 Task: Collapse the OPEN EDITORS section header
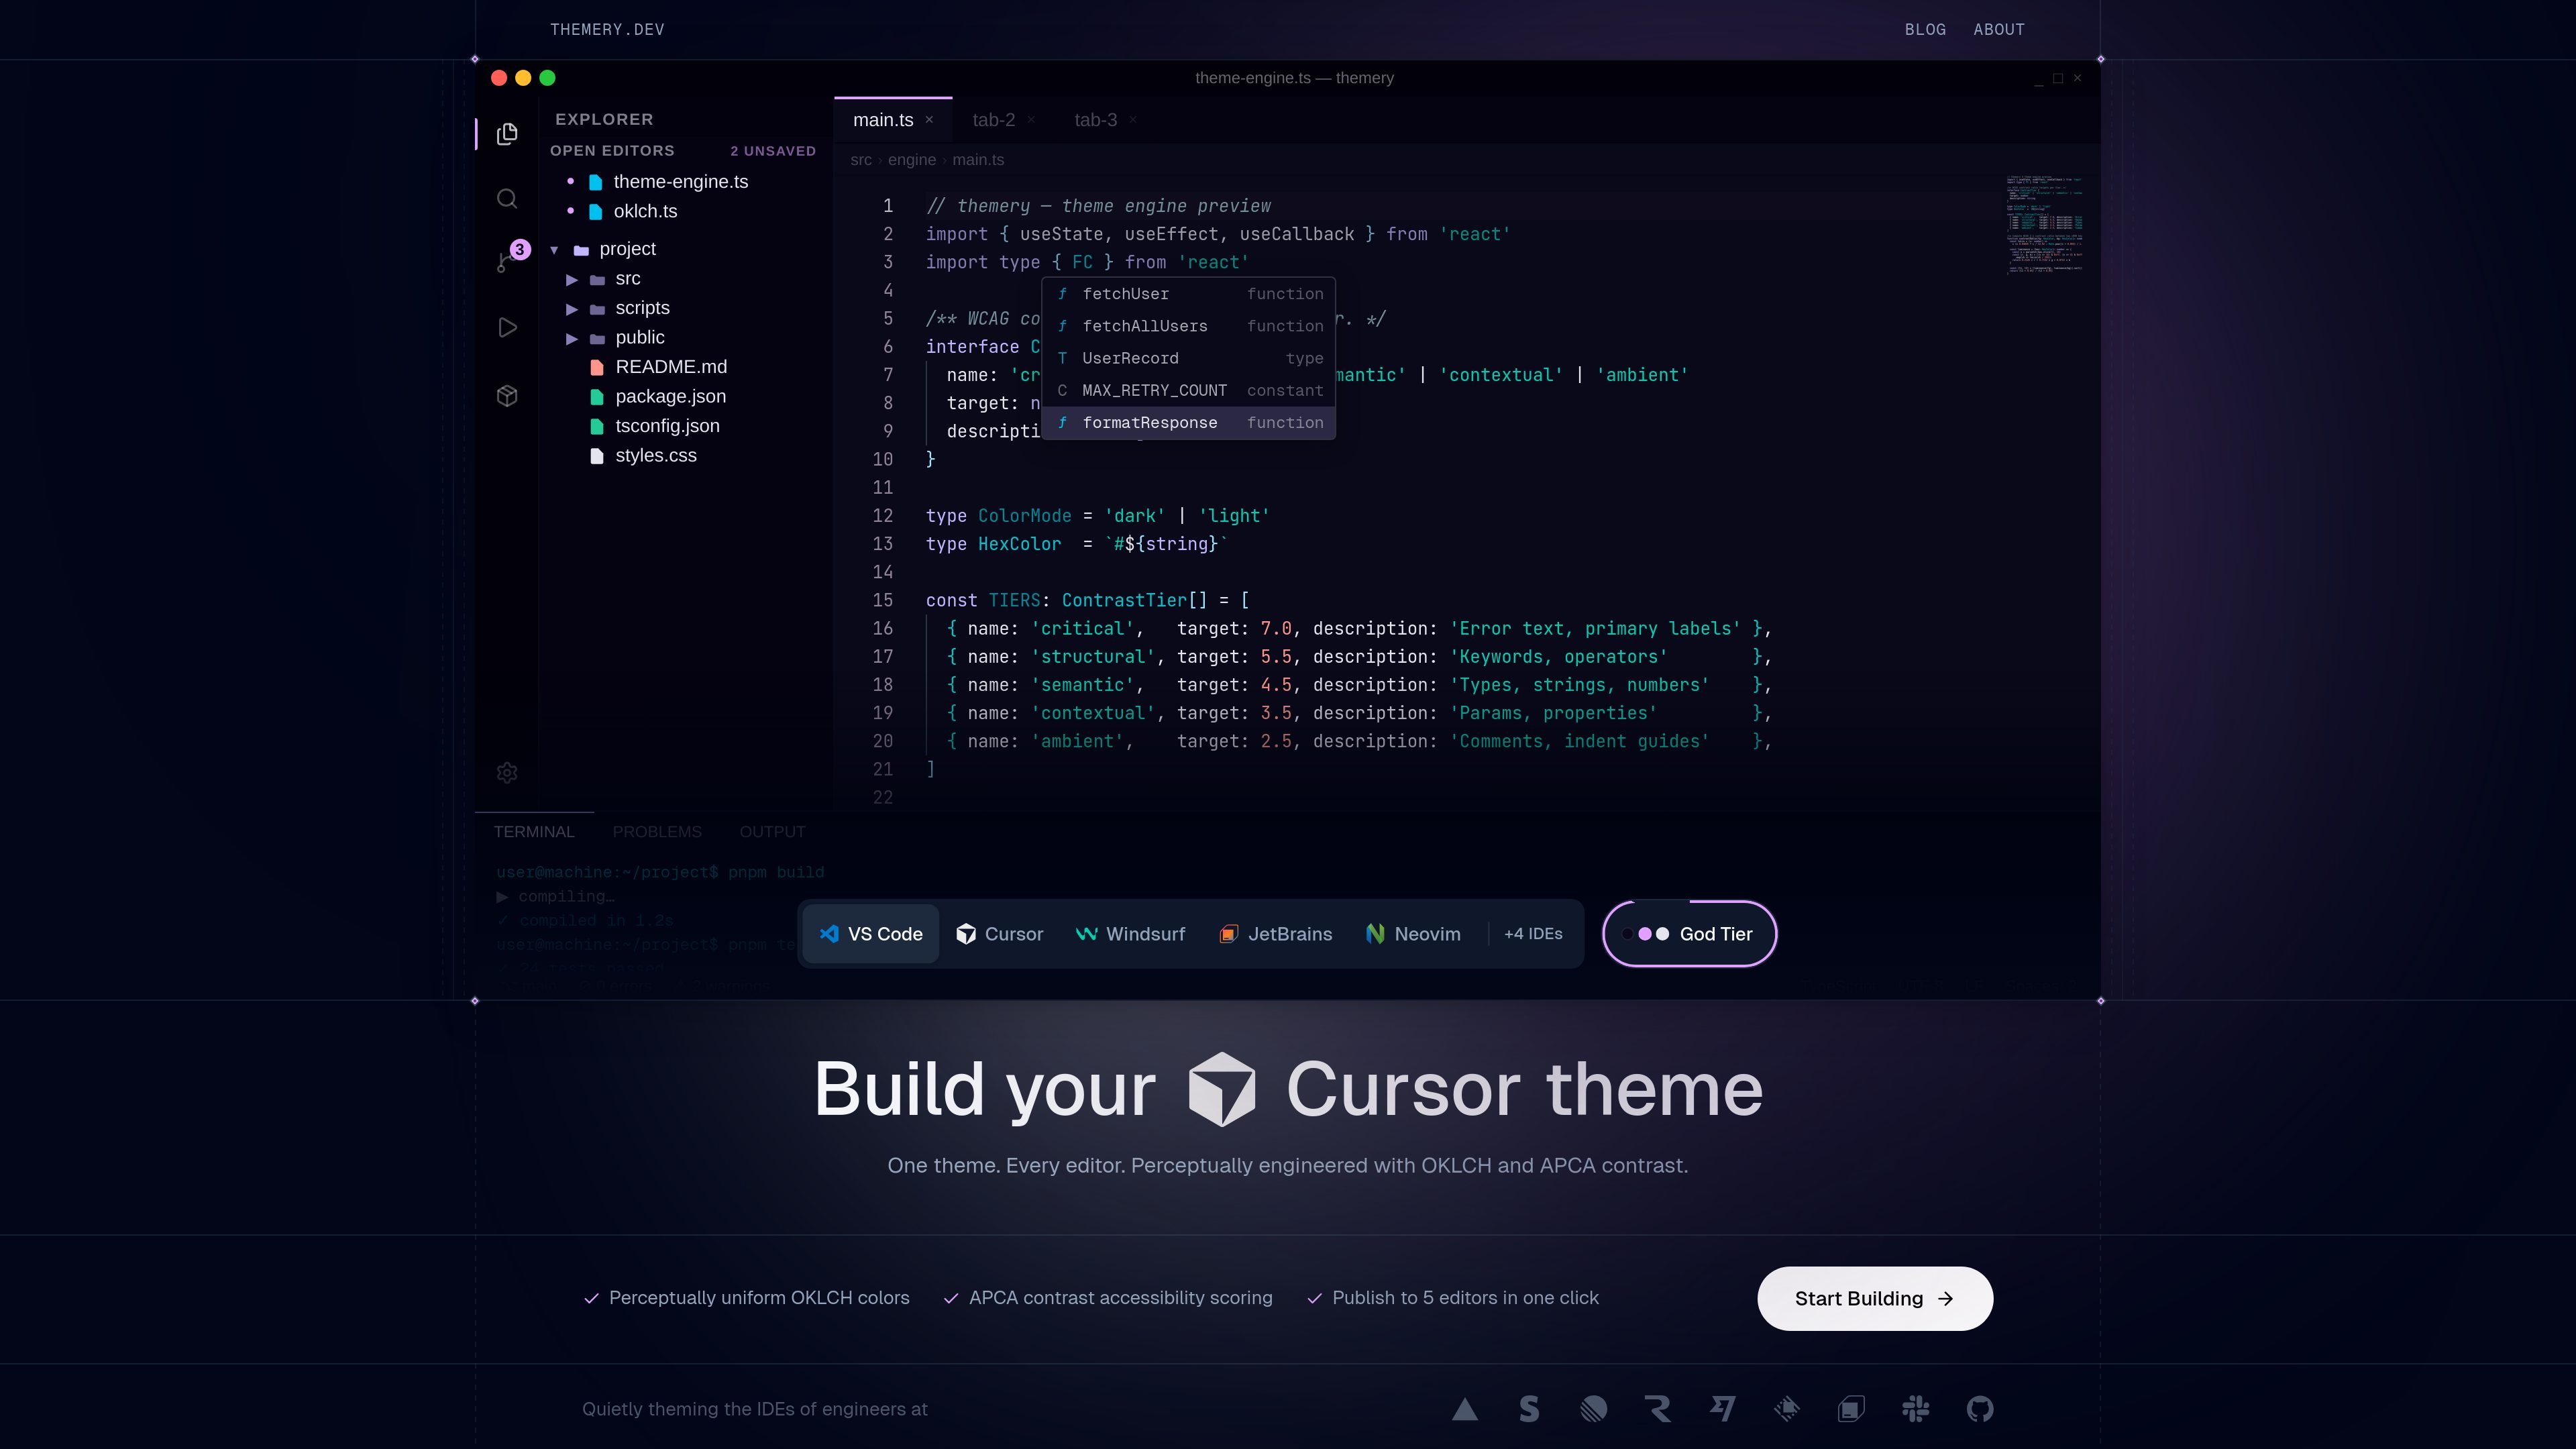(612, 151)
